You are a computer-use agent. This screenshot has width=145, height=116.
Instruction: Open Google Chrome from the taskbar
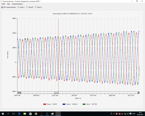coord(36,114)
